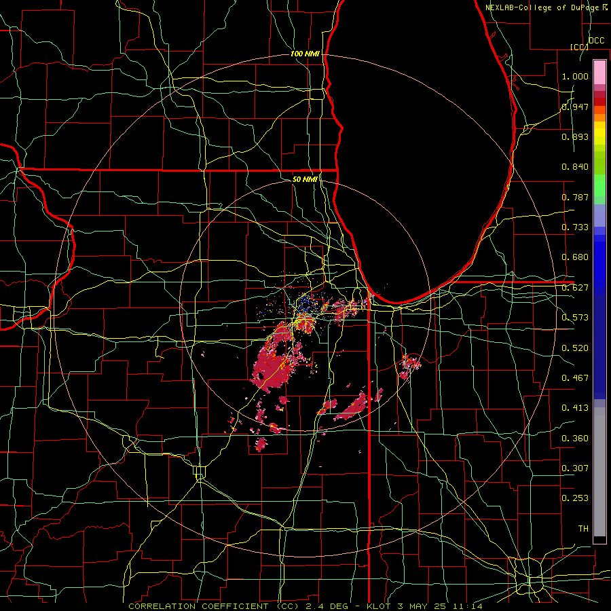Viewport: 611px width, 611px height.
Task: Click the 0.947 scale value
Action: tap(575, 107)
